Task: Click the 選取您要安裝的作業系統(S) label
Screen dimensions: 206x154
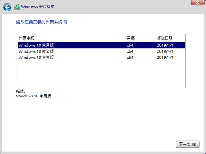Action: click(x=42, y=22)
